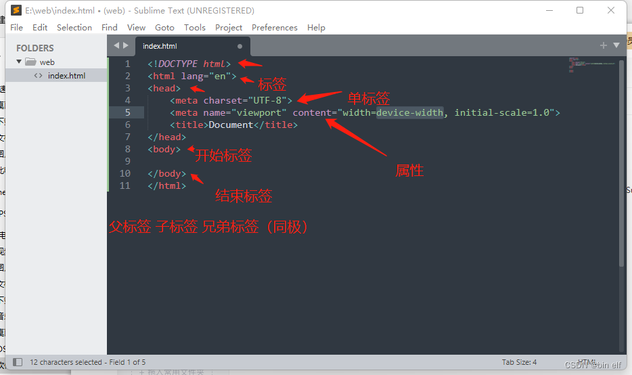Maximize the Sublime Text window
The width and height of the screenshot is (632, 375).
coord(580,10)
